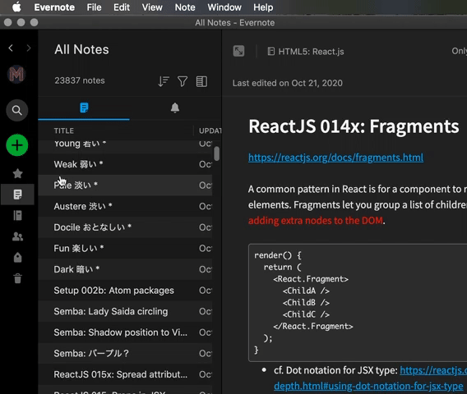Open the Edit menu
The height and width of the screenshot is (394, 467).
122,7
